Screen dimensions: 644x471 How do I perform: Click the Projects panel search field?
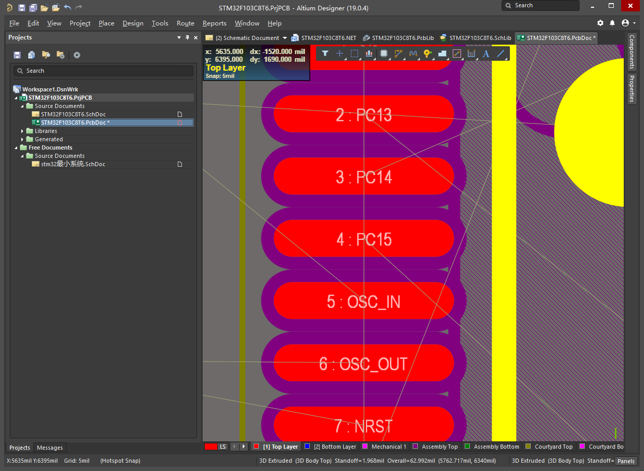pyautogui.click(x=103, y=71)
